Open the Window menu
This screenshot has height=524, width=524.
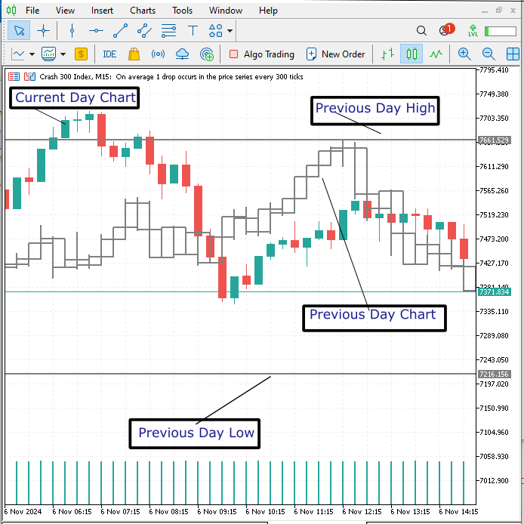pos(226,11)
